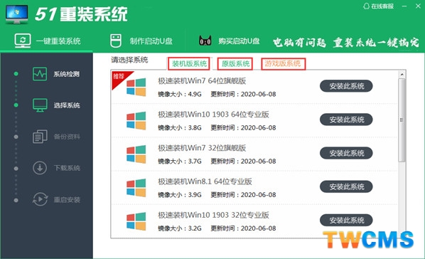This screenshot has height=259, width=425.
Task: Select the 选择系统 step label
Action: coord(67,105)
